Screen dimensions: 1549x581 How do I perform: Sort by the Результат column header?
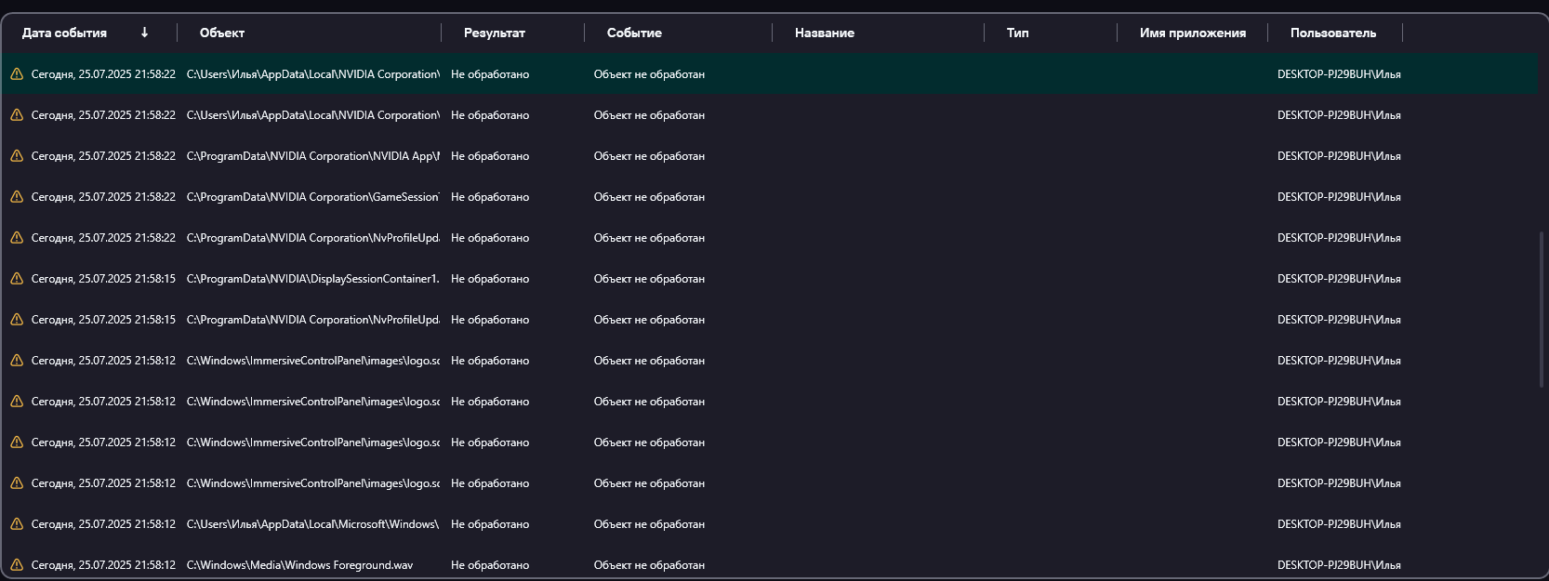click(494, 33)
